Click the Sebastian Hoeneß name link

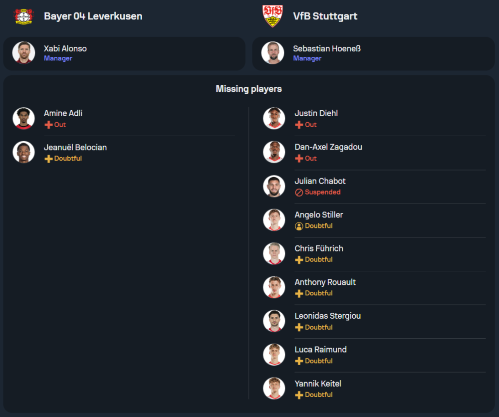[x=326, y=48]
